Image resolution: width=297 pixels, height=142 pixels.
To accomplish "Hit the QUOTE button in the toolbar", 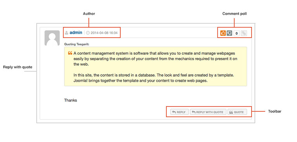I will pos(237,112).
